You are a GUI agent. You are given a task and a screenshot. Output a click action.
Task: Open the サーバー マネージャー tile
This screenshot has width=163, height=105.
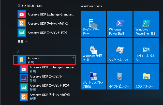coord(93,24)
